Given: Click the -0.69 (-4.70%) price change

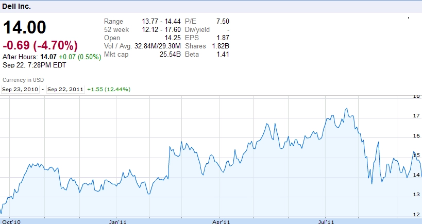Looking at the screenshot, I should (40, 45).
